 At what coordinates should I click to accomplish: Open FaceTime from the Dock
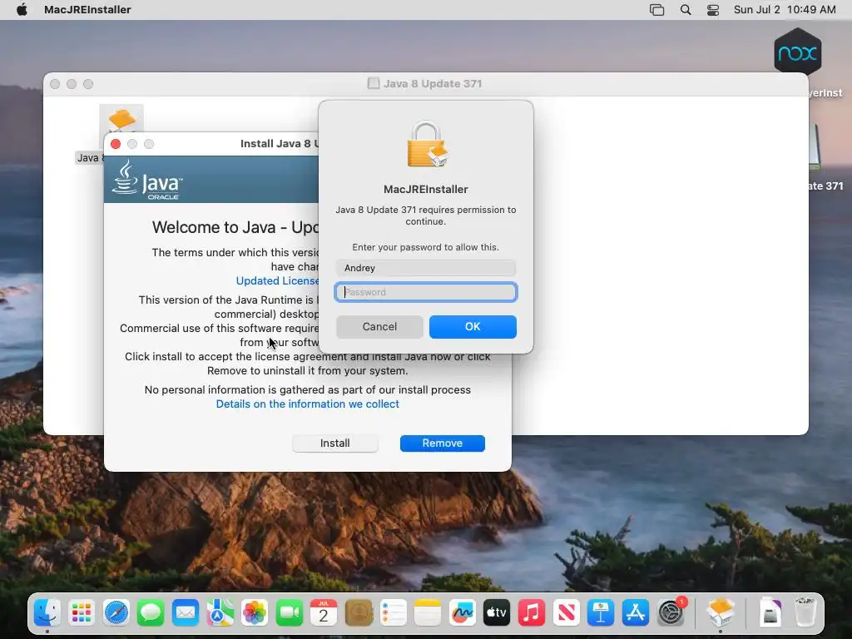(x=289, y=613)
